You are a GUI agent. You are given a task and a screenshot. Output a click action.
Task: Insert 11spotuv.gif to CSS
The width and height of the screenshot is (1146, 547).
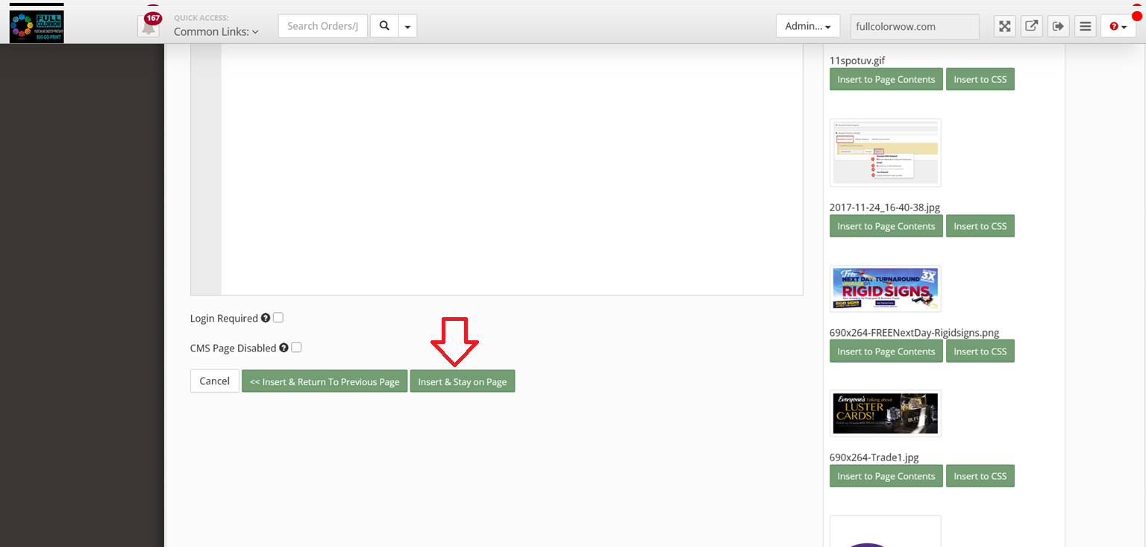(980, 79)
